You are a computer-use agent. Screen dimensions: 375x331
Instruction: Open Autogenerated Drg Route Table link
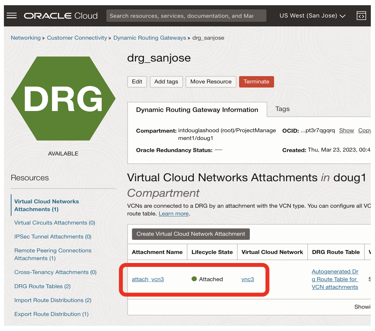coord(335,279)
